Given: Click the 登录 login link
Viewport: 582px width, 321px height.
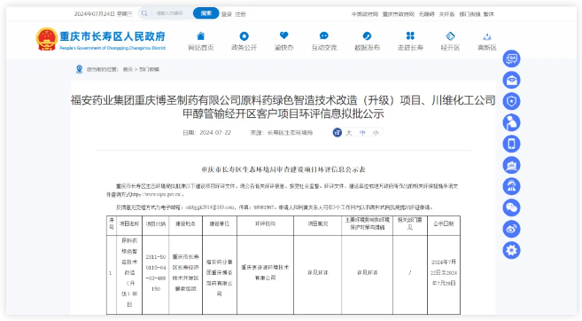Looking at the screenshot, I should [227, 14].
